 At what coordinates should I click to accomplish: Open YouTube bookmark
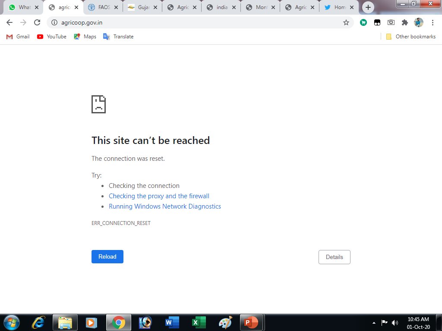click(52, 37)
